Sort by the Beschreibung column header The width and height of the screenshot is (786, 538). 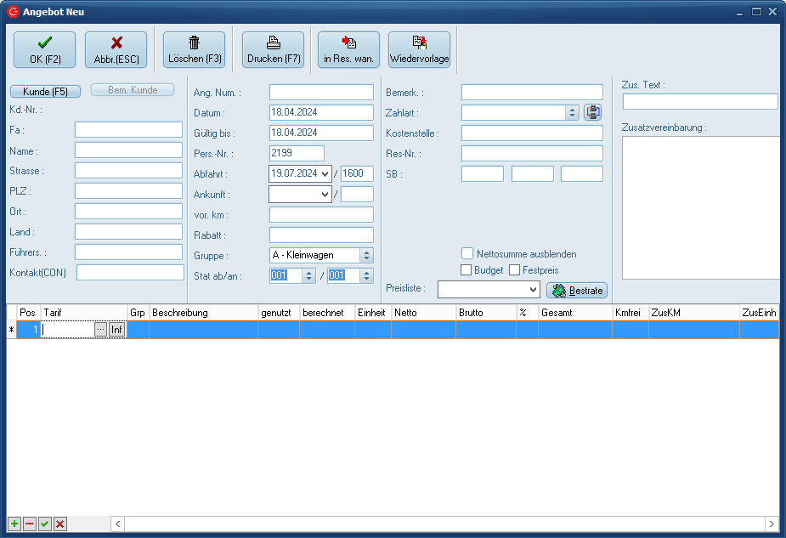click(x=203, y=313)
